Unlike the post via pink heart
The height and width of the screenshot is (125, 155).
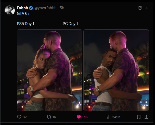coord(79,117)
